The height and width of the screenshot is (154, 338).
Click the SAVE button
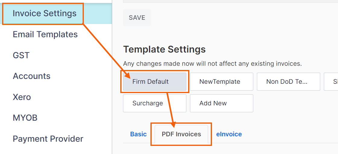(x=137, y=18)
